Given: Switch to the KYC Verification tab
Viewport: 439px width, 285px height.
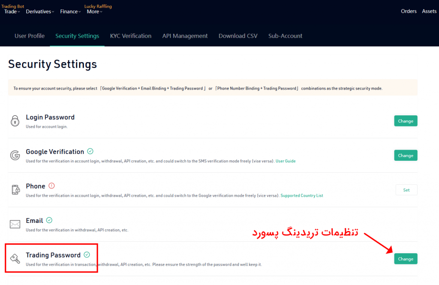Looking at the screenshot, I should pyautogui.click(x=130, y=36).
